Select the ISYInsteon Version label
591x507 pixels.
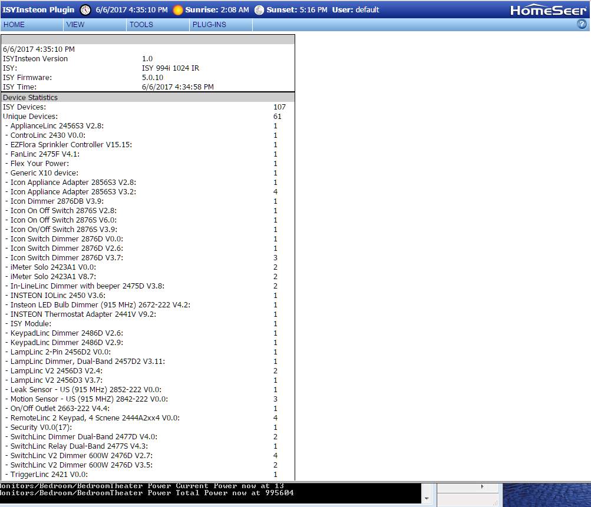tap(35, 59)
